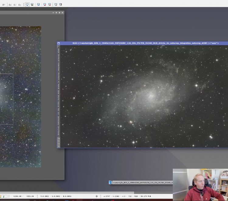Click the w:3747 width status entry

[x=107, y=196]
